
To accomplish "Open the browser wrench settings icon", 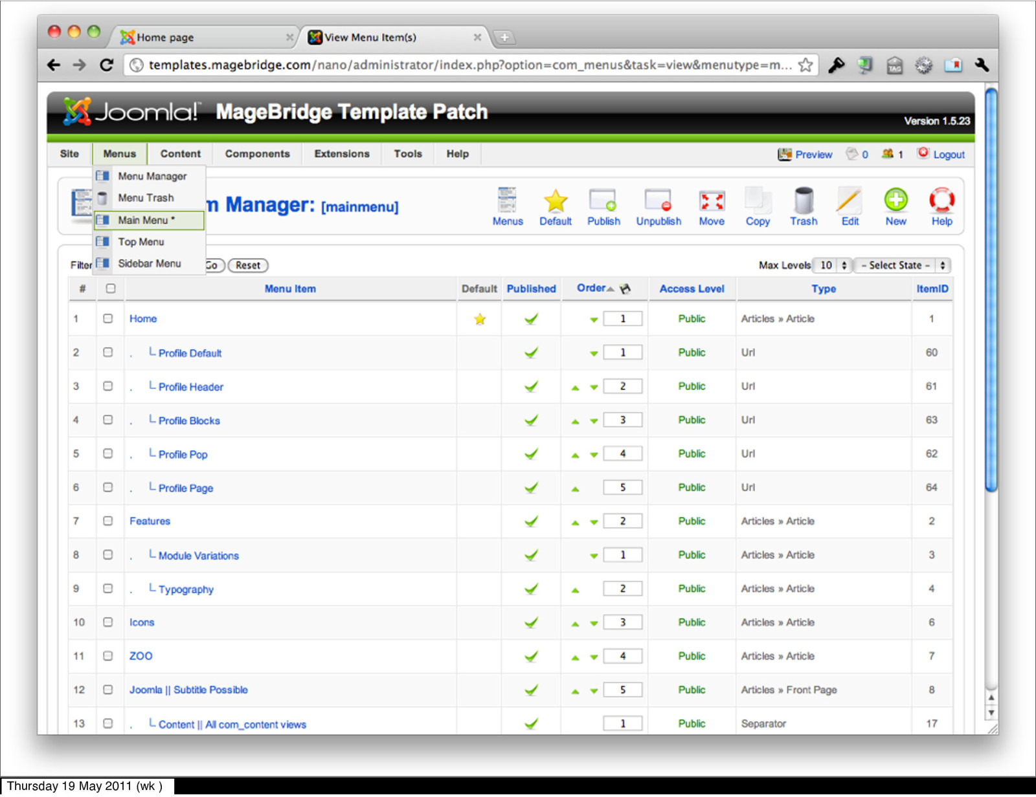I will [982, 65].
